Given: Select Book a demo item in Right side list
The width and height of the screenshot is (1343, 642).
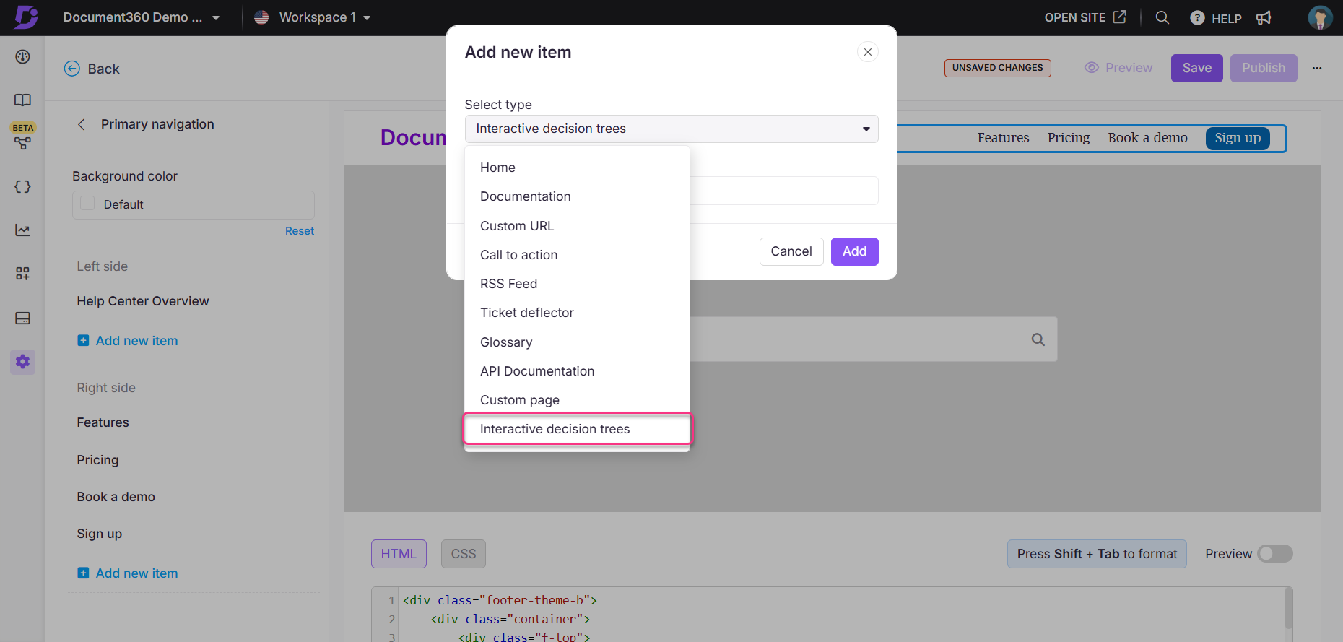Looking at the screenshot, I should click(116, 497).
